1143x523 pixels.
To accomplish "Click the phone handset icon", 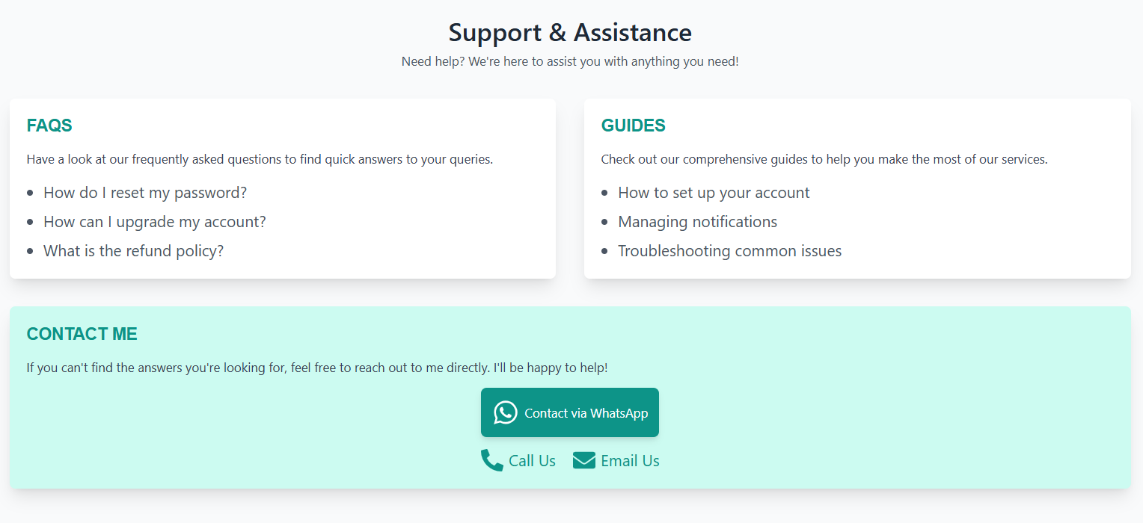I will 491,460.
